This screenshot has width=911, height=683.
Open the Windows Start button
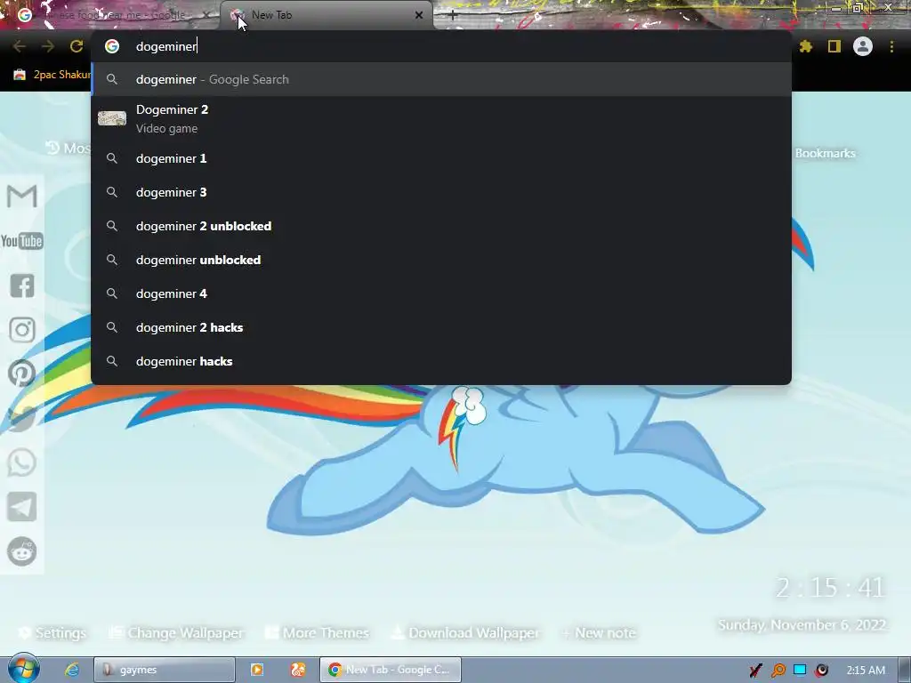pos(23,669)
